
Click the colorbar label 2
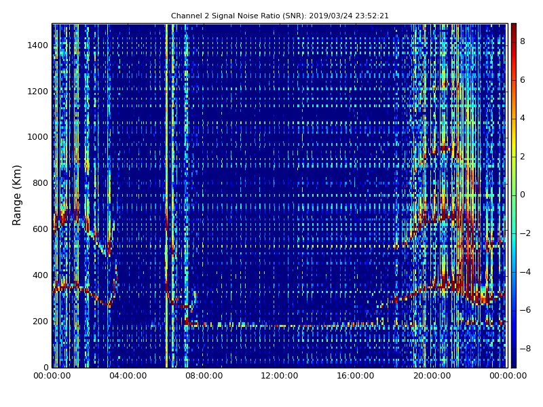523,157
